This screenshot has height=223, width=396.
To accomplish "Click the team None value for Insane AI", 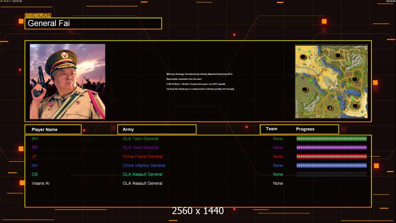I will (278, 183).
